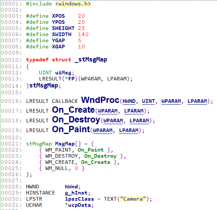Click the value 25 on the SHEIGHT line
The width and height of the screenshot is (217, 210).
(81, 28)
